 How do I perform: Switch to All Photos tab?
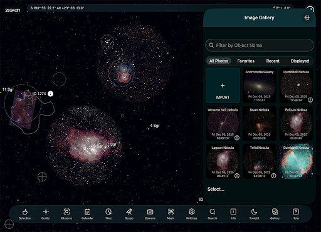pyautogui.click(x=219, y=61)
